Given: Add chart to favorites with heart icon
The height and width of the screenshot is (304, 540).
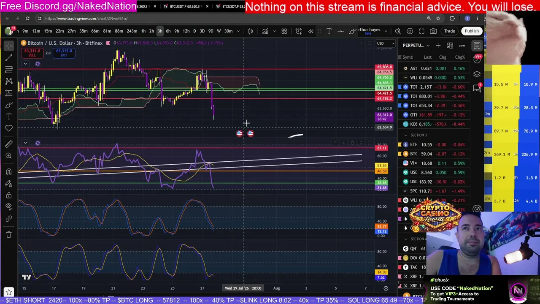Looking at the screenshot, I should click(x=9, y=128).
